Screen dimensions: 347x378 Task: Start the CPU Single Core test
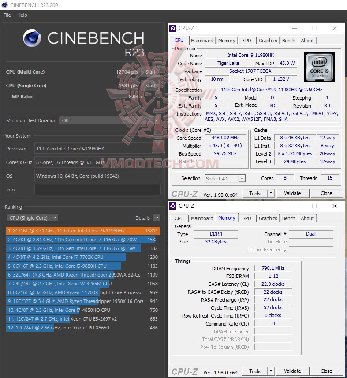coord(150,86)
